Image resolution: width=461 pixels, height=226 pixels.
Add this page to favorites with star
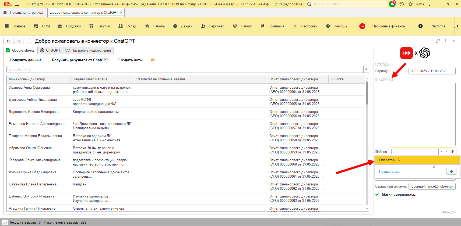[30, 41]
